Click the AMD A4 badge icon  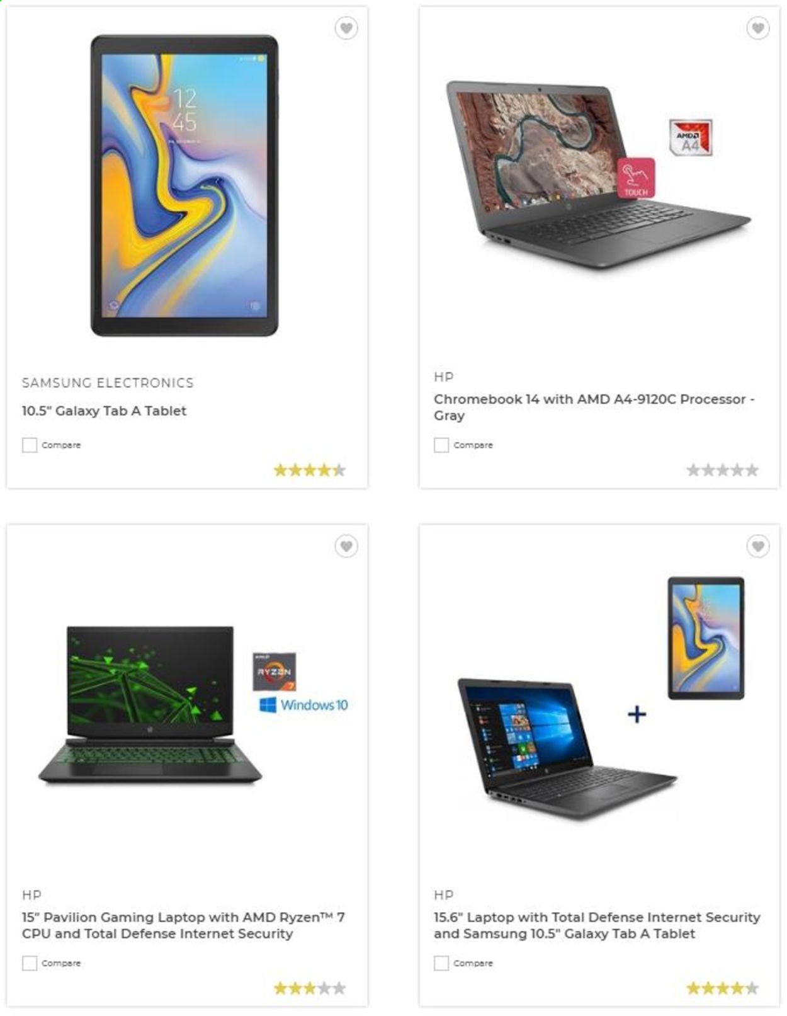690,137
